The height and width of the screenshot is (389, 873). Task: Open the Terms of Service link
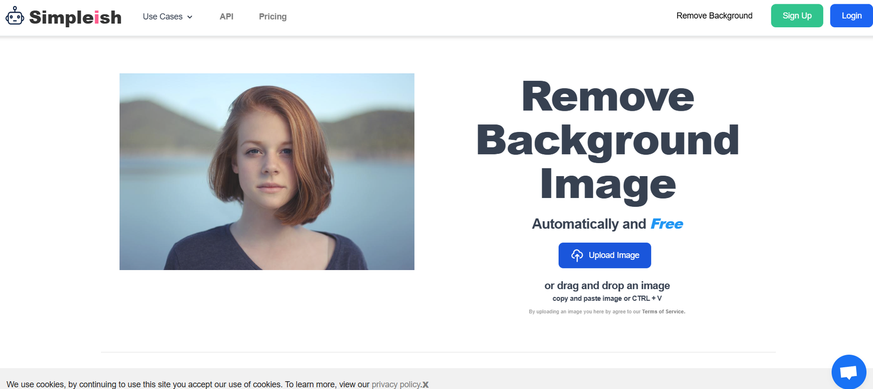(x=663, y=312)
